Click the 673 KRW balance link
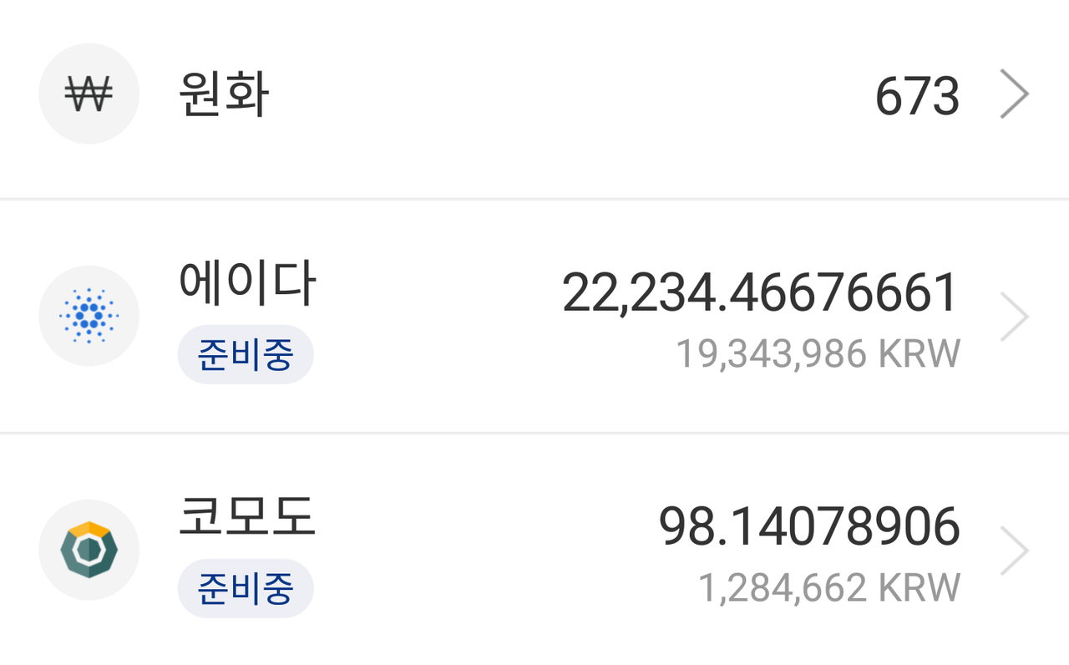 point(917,94)
